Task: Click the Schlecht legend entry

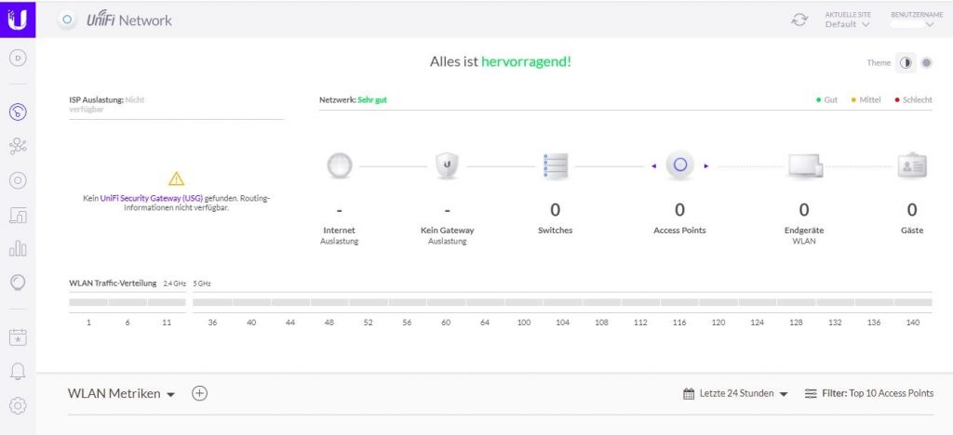Action: click(913, 100)
